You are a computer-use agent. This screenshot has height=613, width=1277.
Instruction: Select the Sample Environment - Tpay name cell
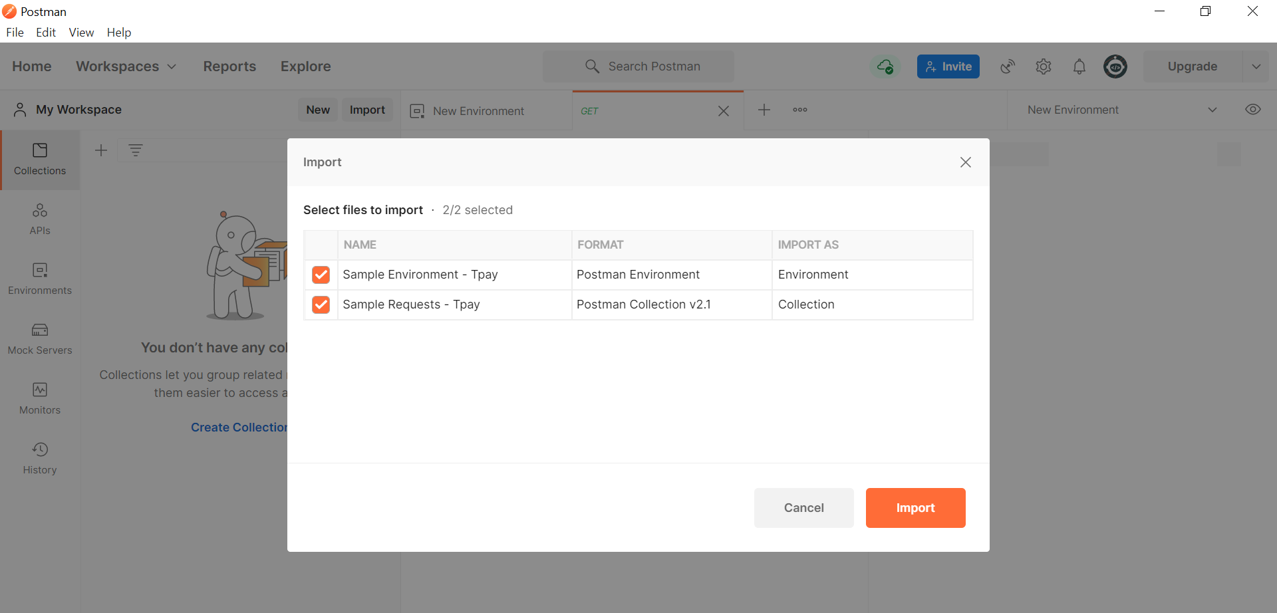pyautogui.click(x=455, y=275)
